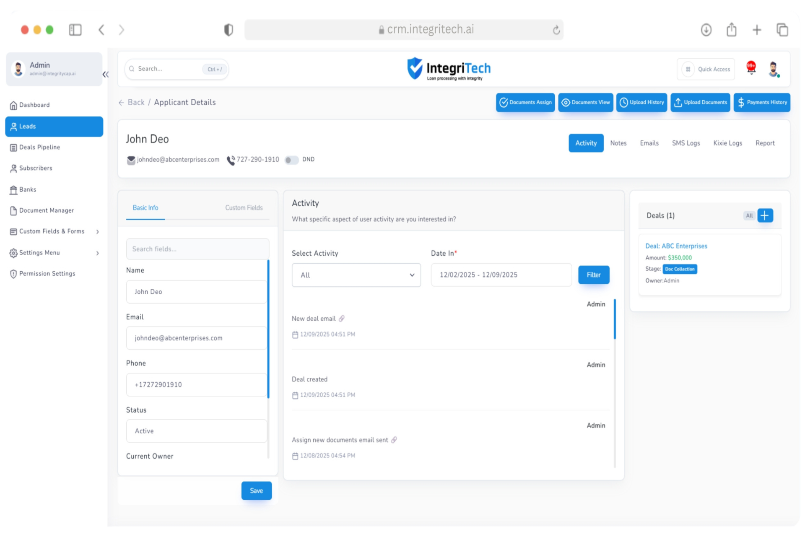805x537 pixels.
Task: Collapse sidebar with double-chevron icon
Action: [x=105, y=75]
